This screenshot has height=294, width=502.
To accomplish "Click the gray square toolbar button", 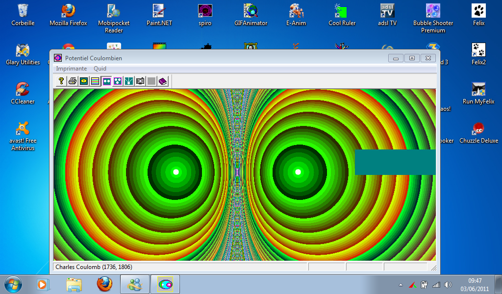I will (x=151, y=81).
